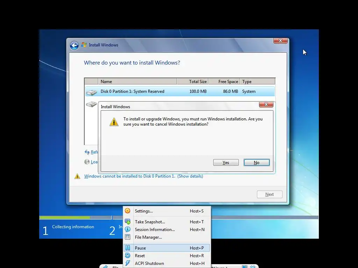The height and width of the screenshot is (268, 358).
Task: Confirm cancel with the Yes button
Action: click(226, 163)
